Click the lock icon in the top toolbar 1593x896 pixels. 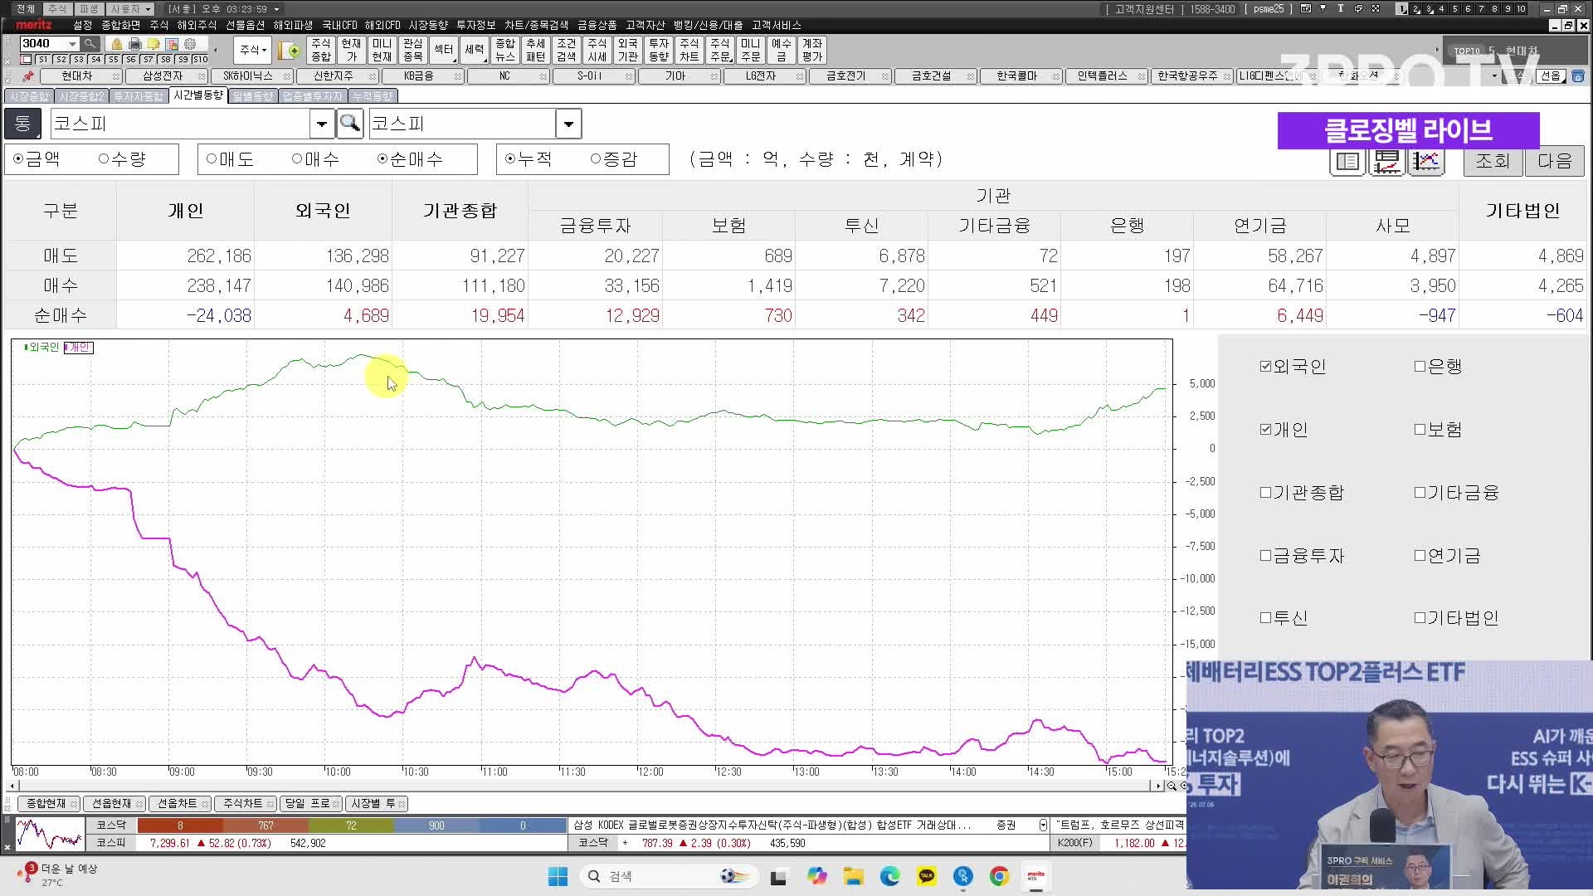117,44
